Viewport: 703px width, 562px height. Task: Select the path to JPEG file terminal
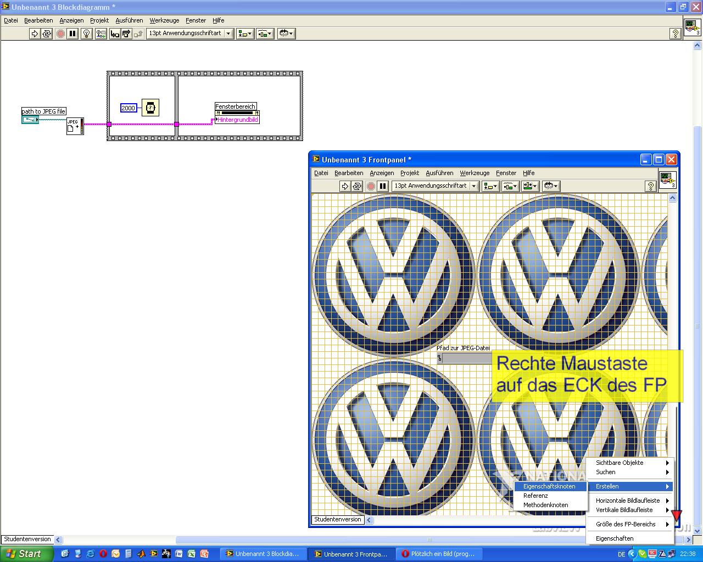(x=30, y=119)
